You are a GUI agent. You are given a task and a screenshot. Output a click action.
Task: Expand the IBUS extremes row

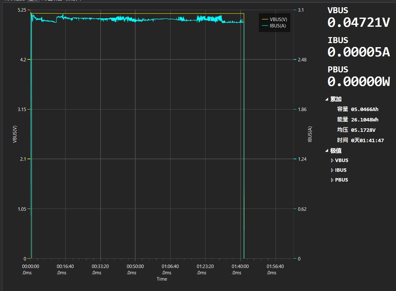click(332, 170)
